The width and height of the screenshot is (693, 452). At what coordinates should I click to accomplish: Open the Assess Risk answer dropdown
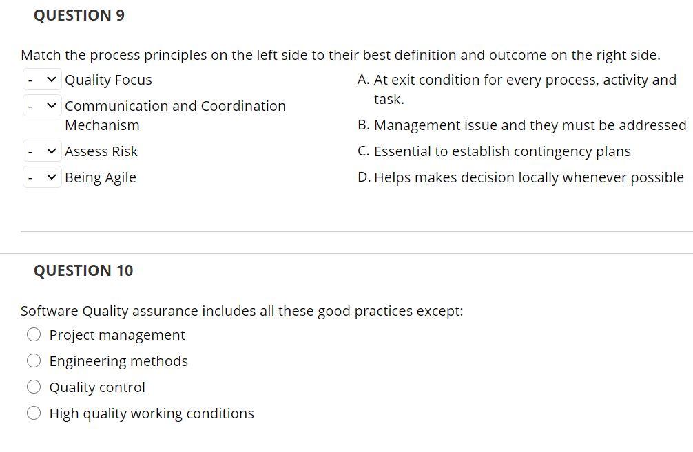(x=42, y=151)
